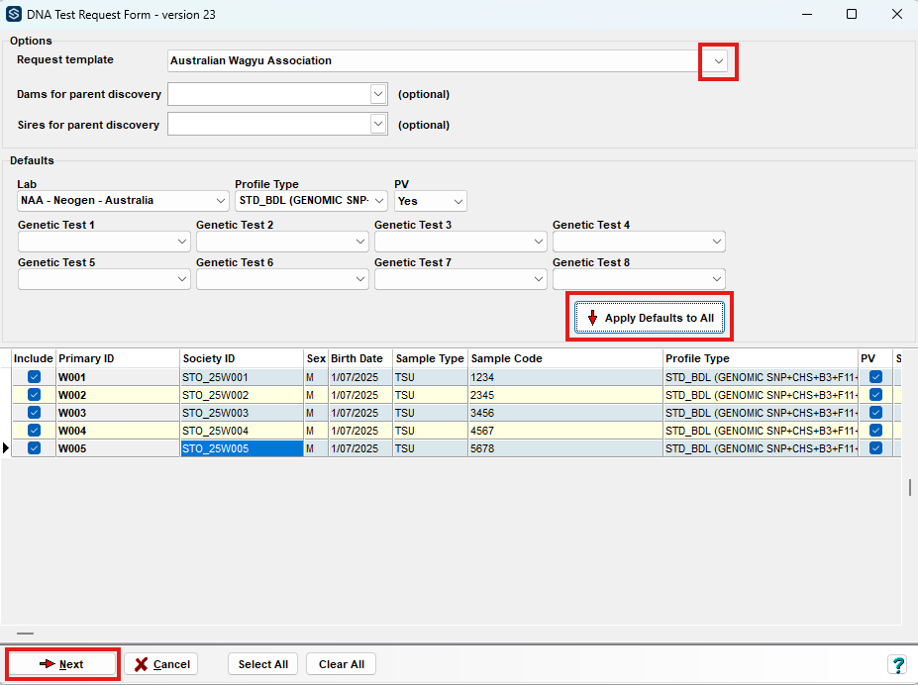
Task: Open the Profile Type defaults dropdown
Action: [x=379, y=201]
